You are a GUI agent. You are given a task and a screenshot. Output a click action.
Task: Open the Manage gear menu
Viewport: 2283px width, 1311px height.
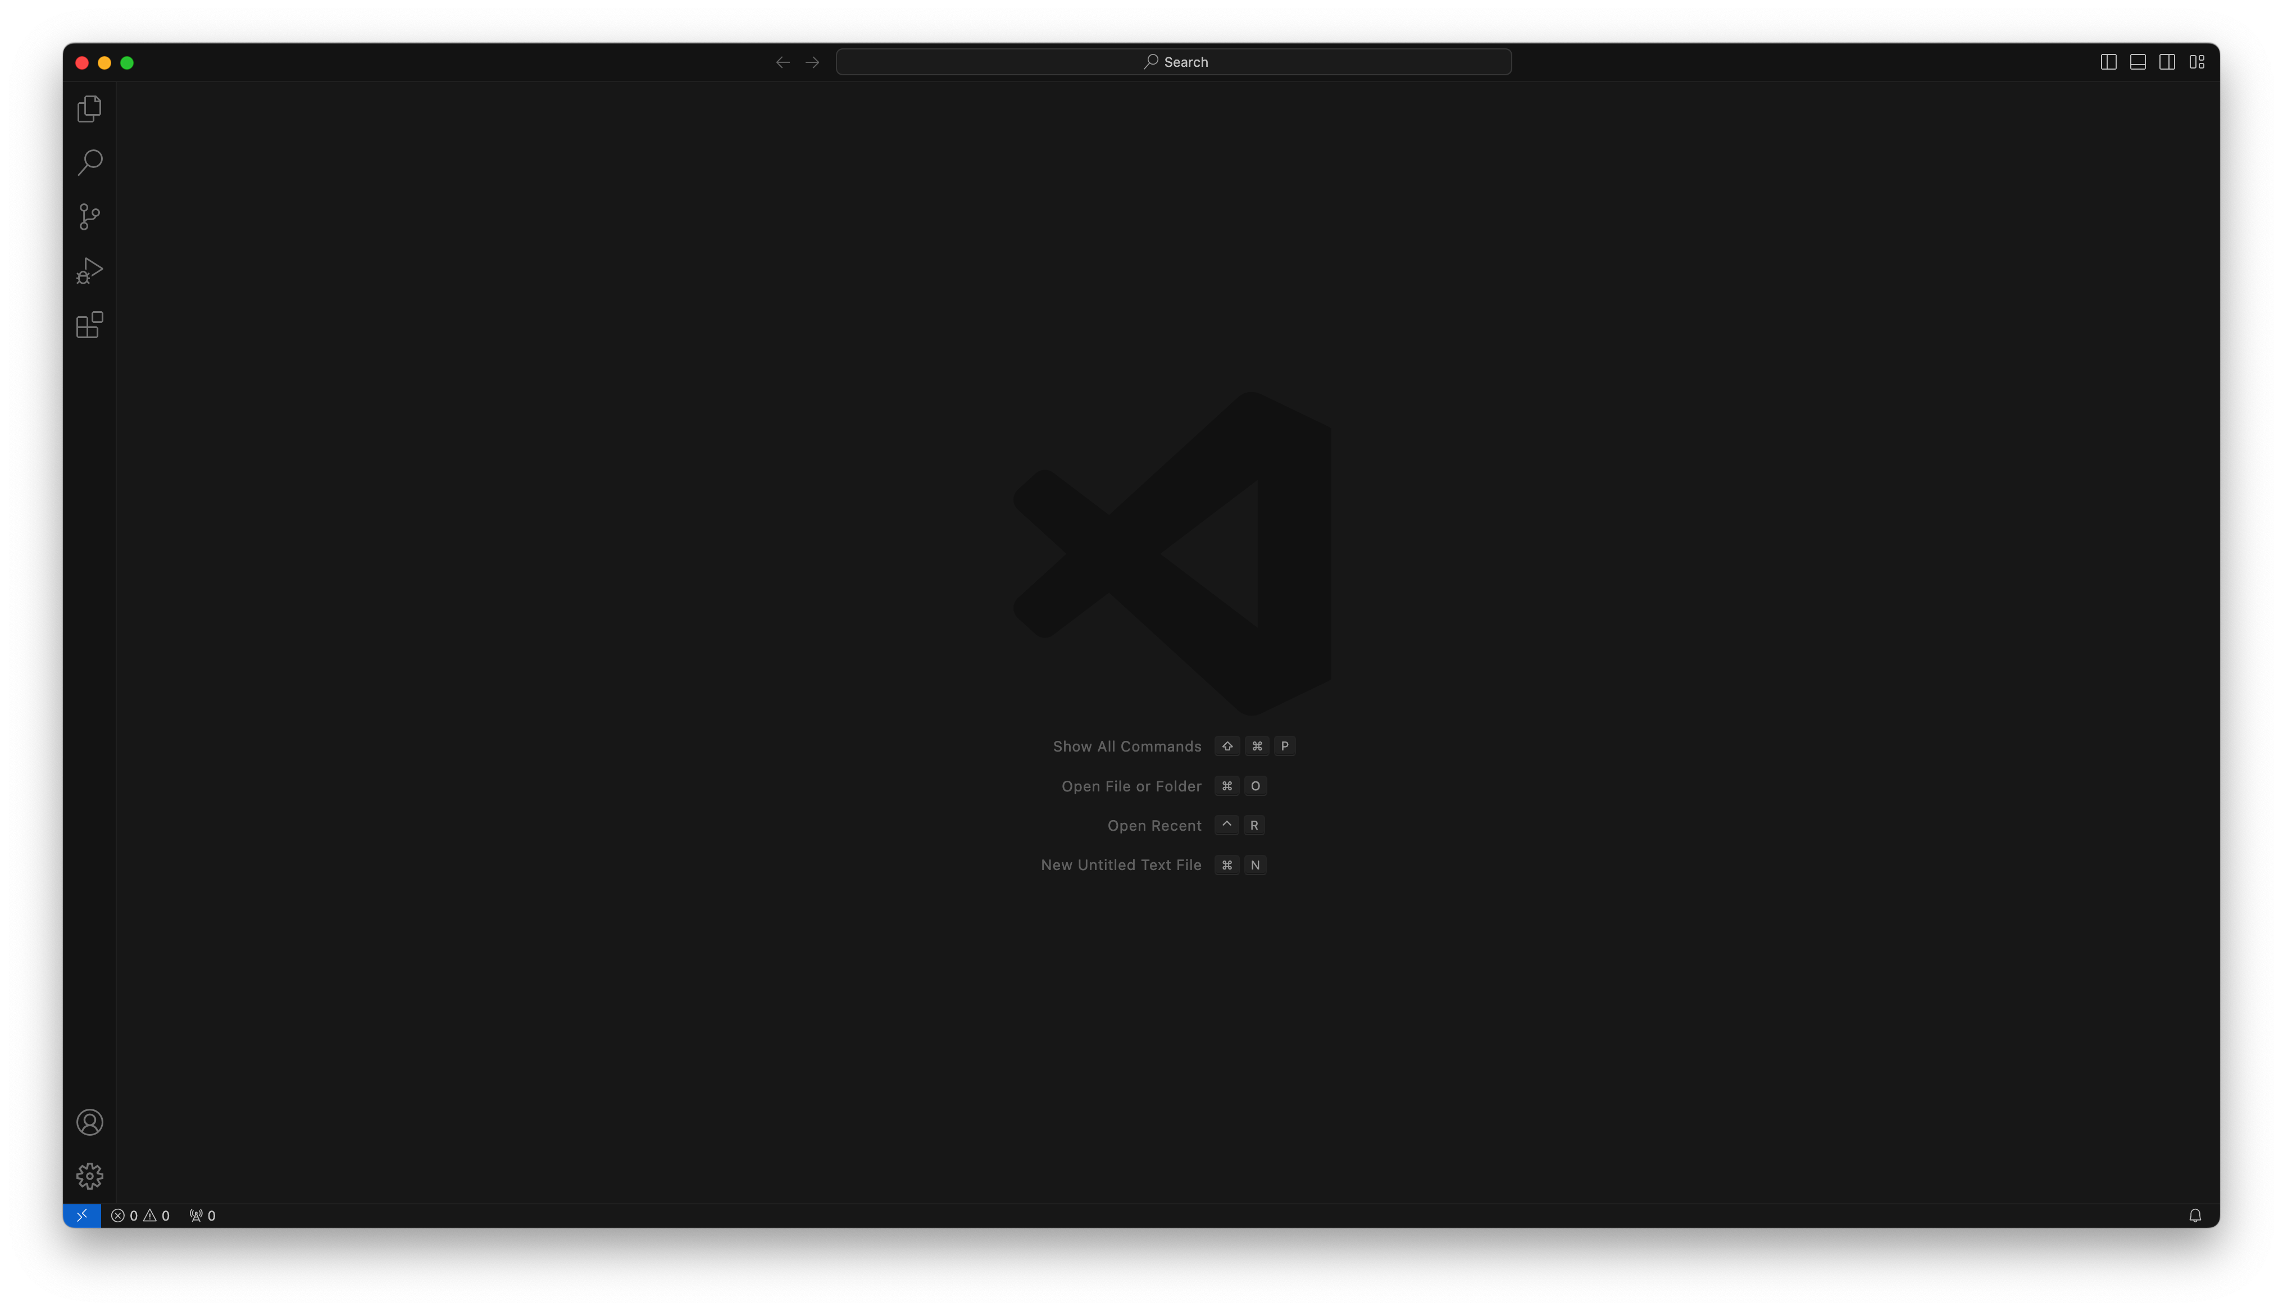(89, 1176)
